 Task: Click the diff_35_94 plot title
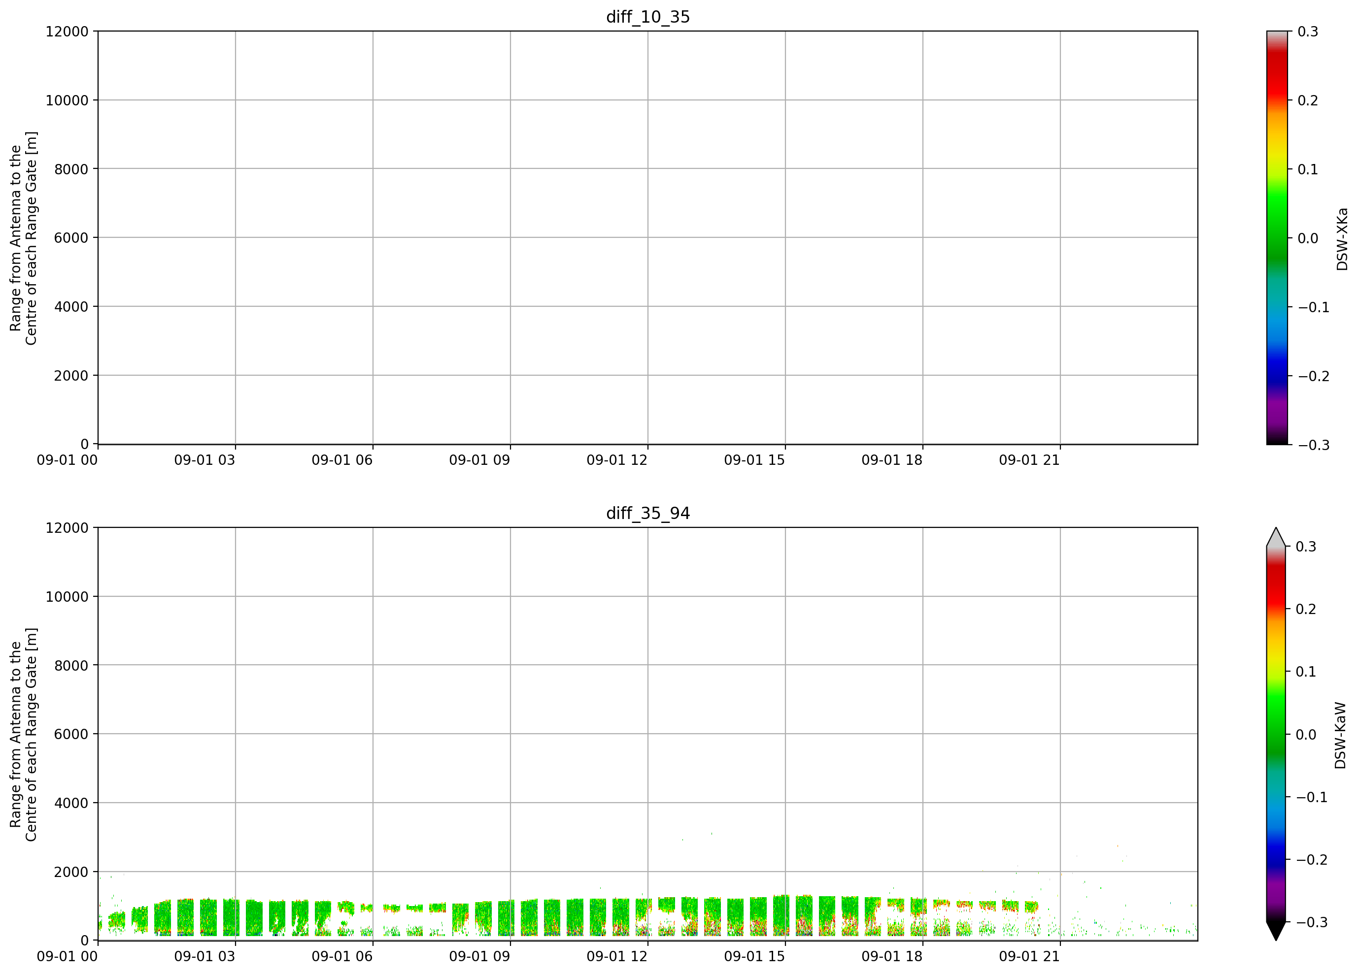click(x=648, y=513)
